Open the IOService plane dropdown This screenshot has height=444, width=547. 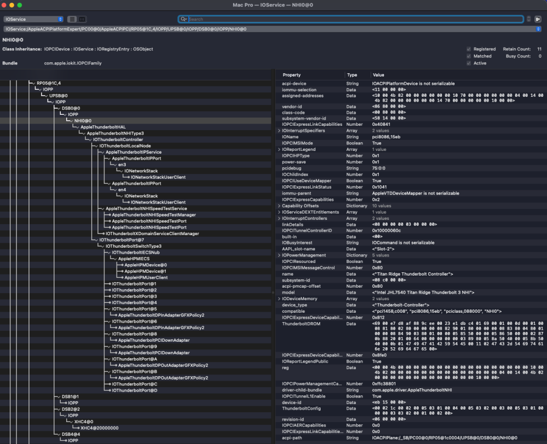33,19
